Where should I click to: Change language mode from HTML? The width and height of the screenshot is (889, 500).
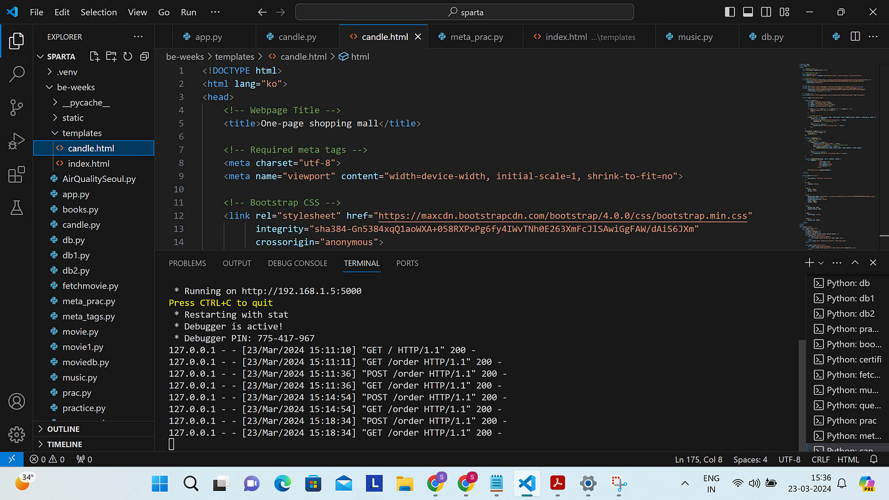[848, 459]
